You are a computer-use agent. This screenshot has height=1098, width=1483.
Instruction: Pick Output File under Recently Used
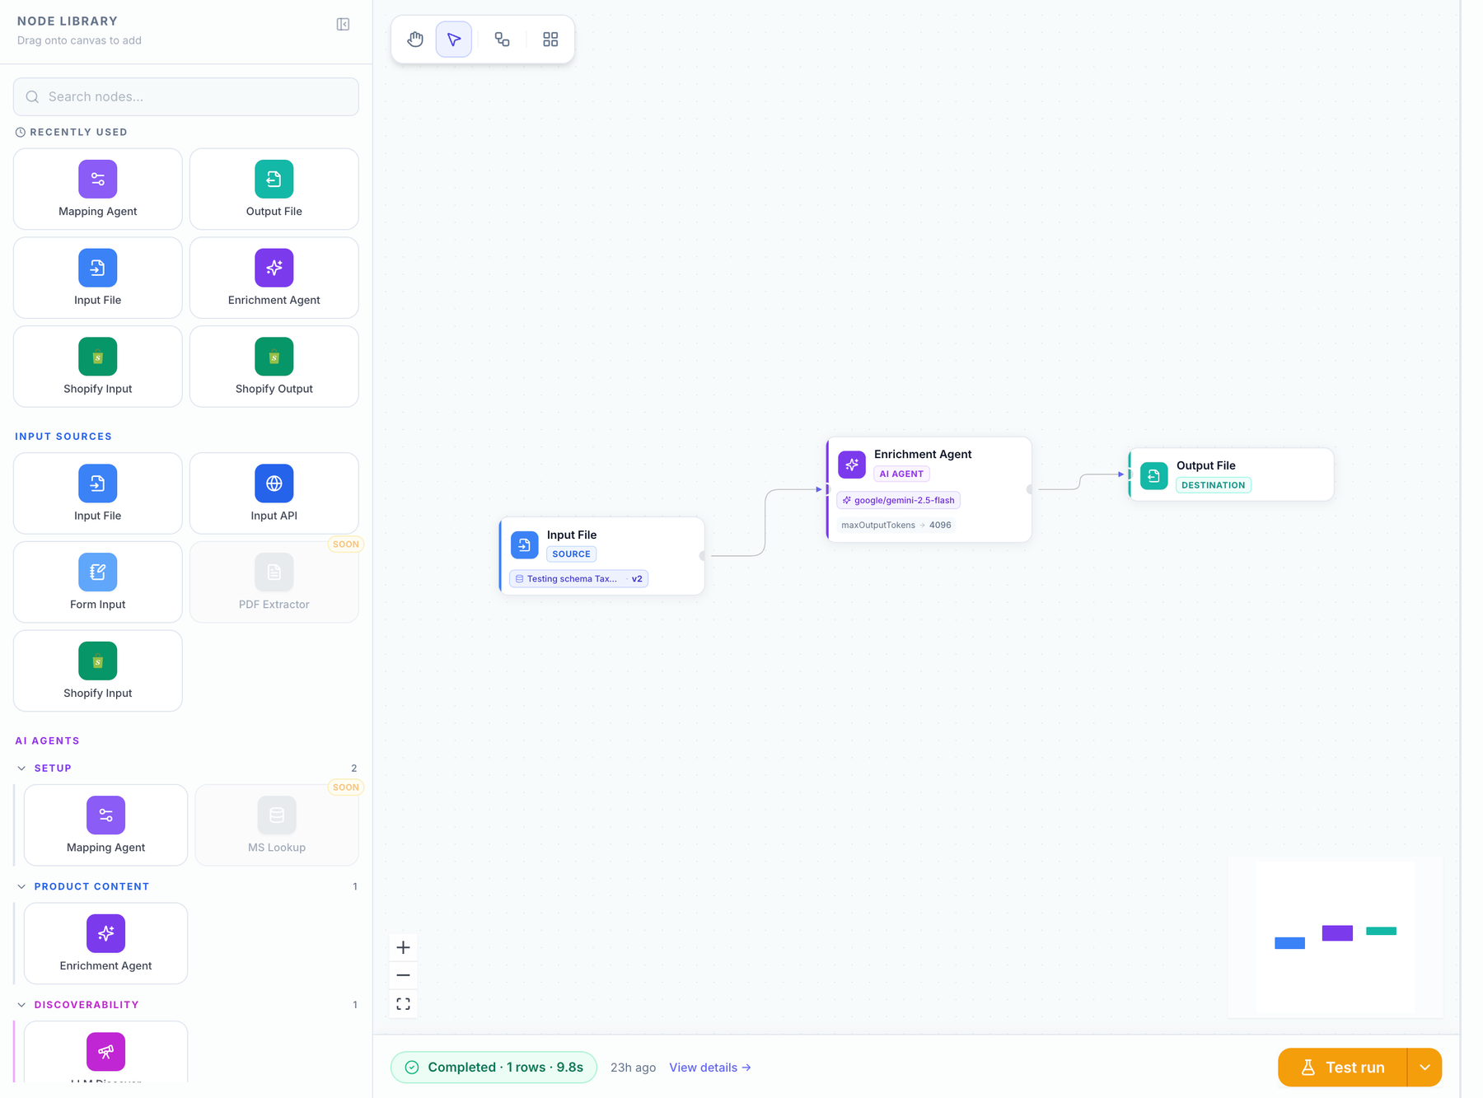click(x=274, y=189)
